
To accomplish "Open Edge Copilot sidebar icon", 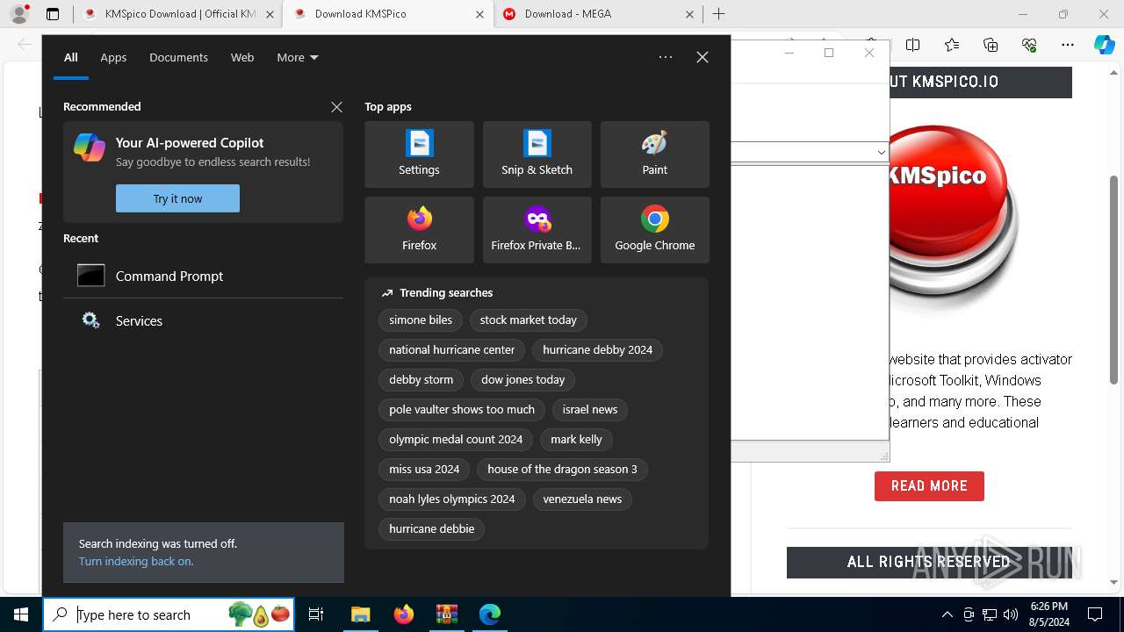I will tap(1104, 46).
